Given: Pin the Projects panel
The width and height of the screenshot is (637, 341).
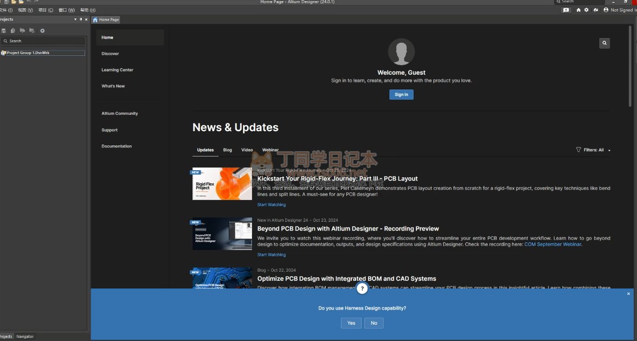Looking at the screenshot, I should click(x=81, y=19).
